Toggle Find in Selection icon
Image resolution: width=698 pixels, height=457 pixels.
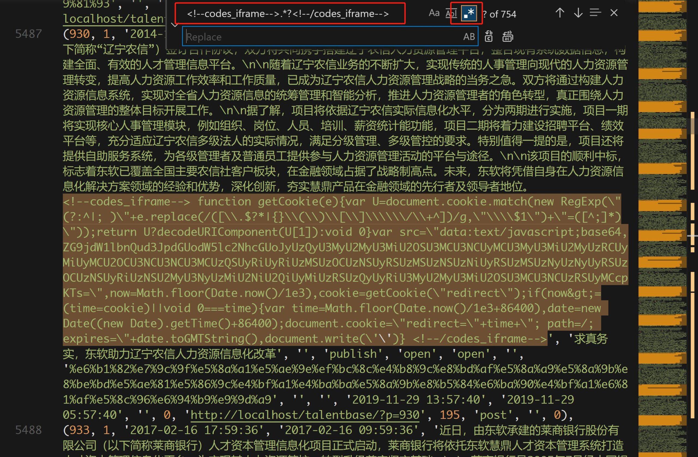click(595, 13)
